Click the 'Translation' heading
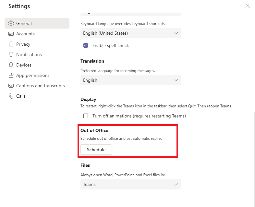 (92, 61)
